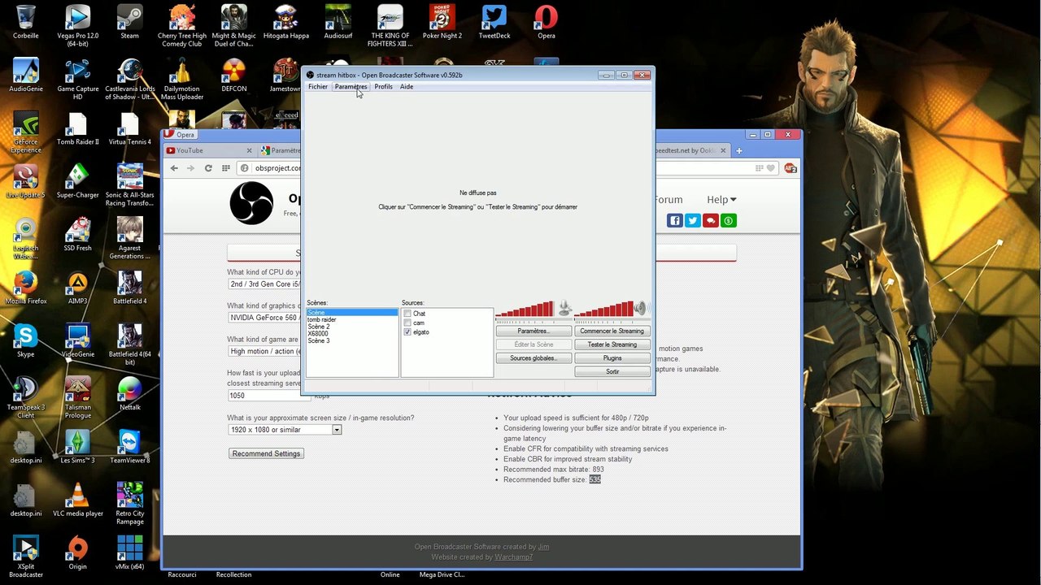Open a new tab in Opera
This screenshot has height=585, width=1041.
739,150
